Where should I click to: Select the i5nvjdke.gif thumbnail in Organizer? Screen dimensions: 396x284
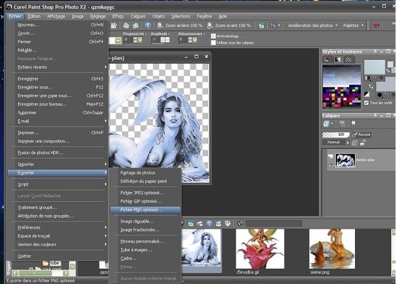(260, 248)
